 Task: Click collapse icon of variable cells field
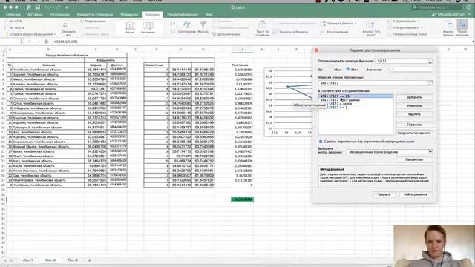tap(430, 83)
